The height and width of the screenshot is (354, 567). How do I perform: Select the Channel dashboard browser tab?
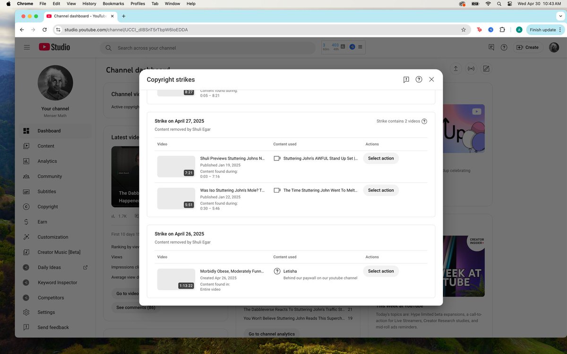(x=79, y=16)
